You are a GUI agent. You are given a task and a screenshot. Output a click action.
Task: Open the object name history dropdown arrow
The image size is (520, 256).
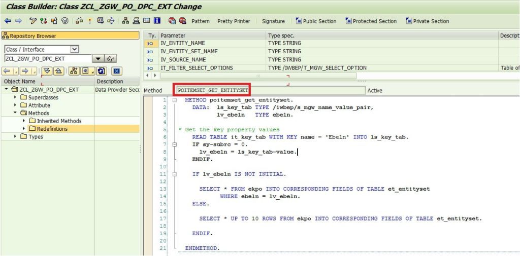(x=98, y=59)
